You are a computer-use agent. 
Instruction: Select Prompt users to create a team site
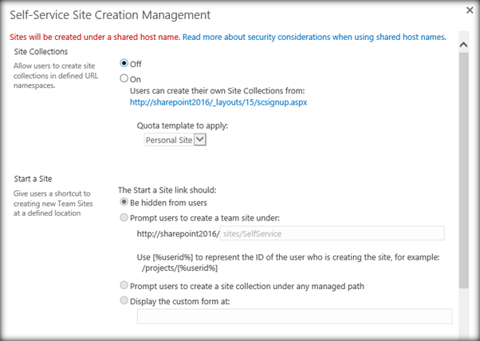point(124,216)
